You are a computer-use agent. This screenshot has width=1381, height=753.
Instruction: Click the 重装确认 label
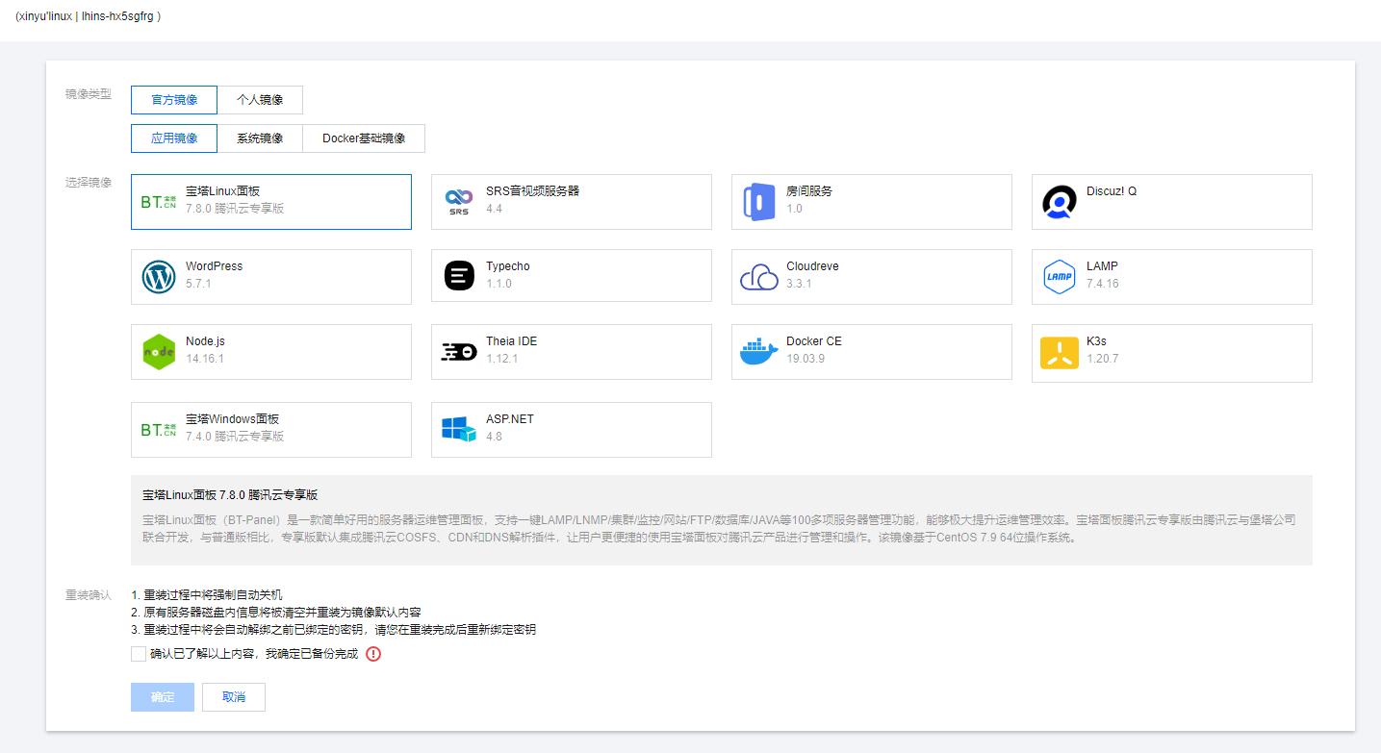[89, 595]
